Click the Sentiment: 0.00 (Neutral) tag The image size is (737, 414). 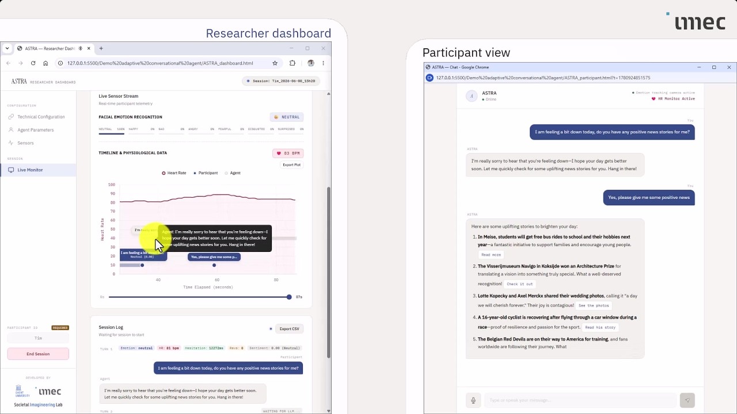click(x=274, y=348)
